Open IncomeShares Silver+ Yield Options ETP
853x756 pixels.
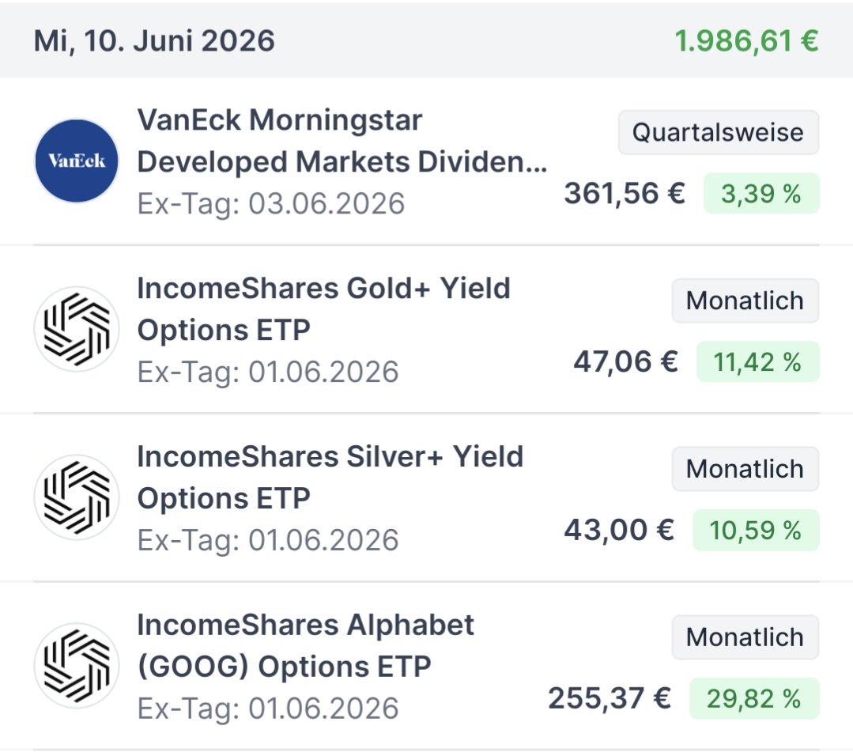[x=427, y=498]
